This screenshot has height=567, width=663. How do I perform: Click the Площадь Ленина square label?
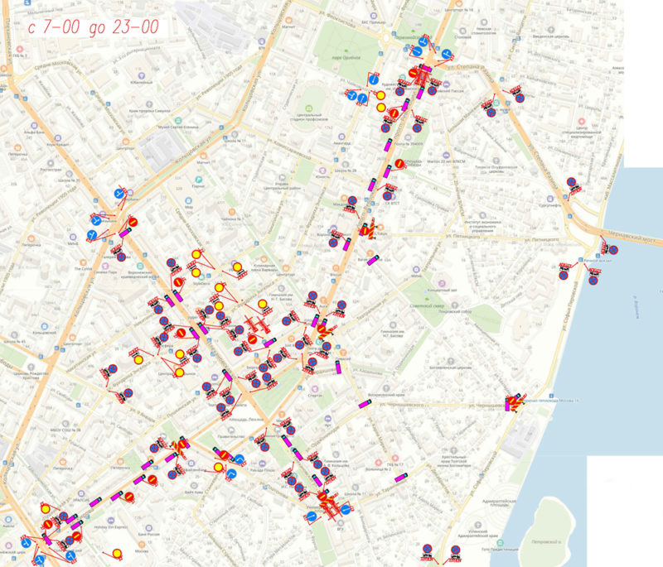(244, 420)
